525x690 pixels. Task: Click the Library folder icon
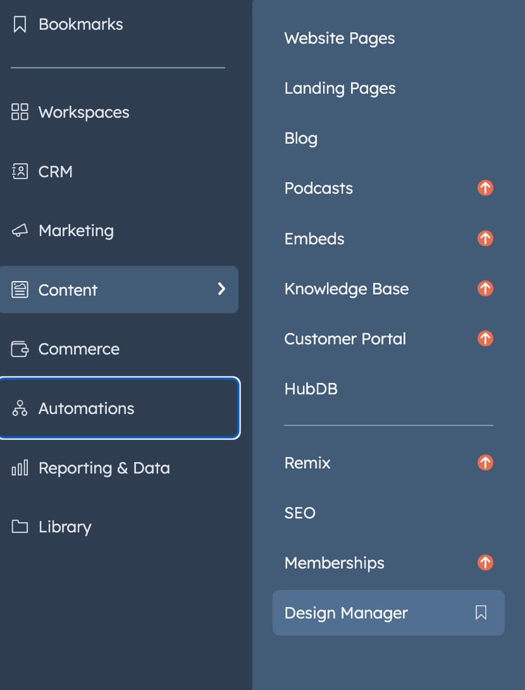click(19, 526)
